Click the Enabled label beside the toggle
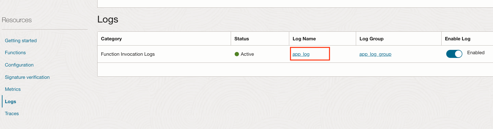The width and height of the screenshot is (493, 129). (476, 53)
